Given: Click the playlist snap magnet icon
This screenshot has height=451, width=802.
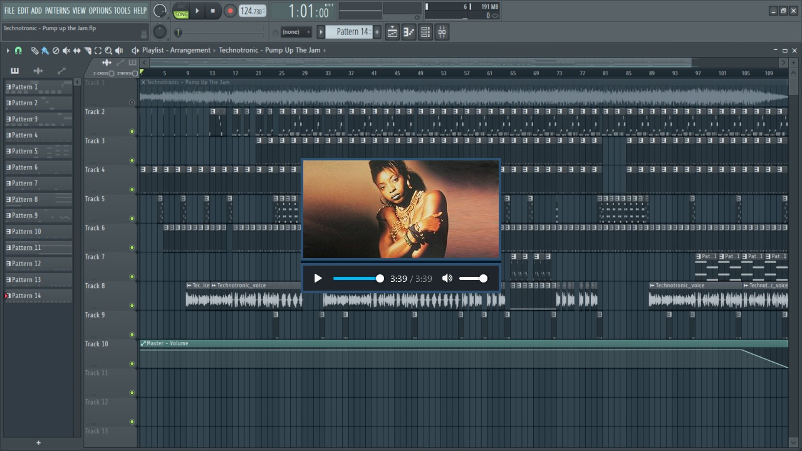Looking at the screenshot, I should tap(18, 51).
